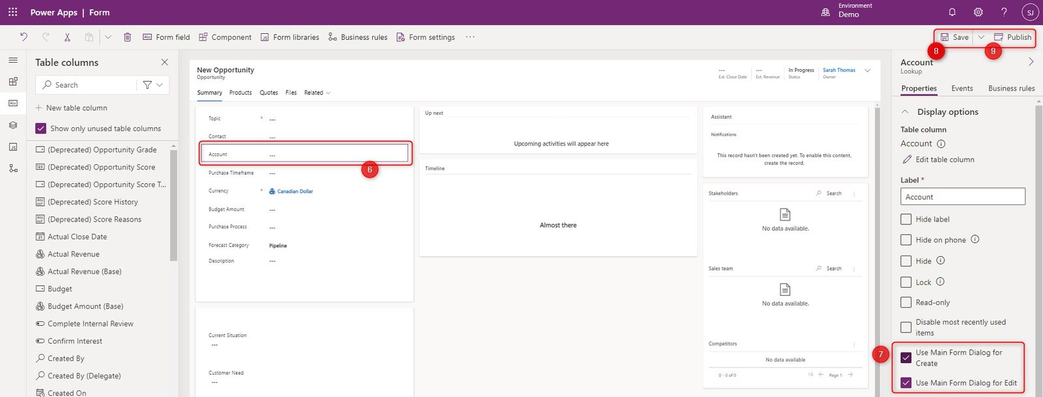Check the Hide checkbox
Screen dimensions: 1043x397
906,261
